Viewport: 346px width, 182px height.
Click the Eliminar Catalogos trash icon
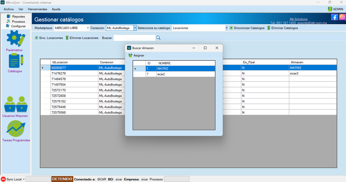[269, 28]
